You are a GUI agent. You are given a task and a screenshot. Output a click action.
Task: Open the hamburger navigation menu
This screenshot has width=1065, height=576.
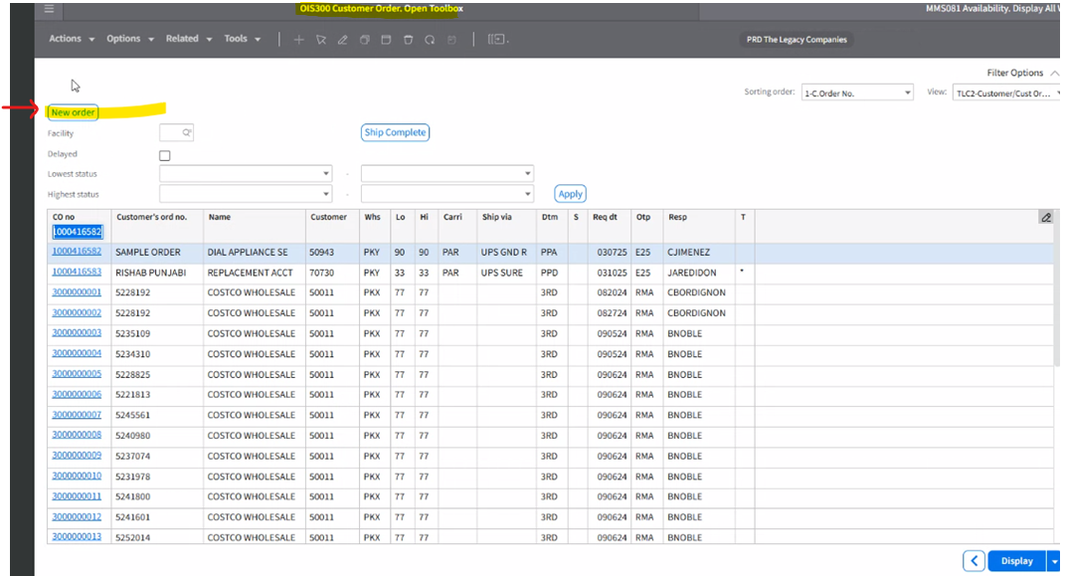coord(49,9)
